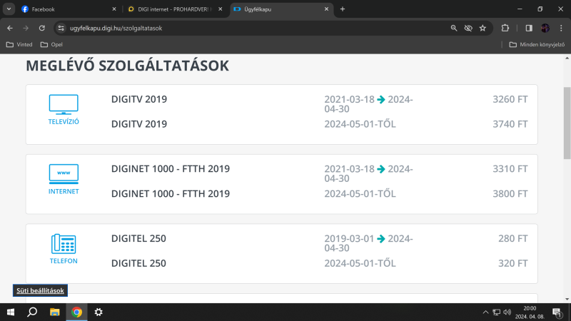Screen dimensions: 571x321
Task: Click the address bar URL
Action: coord(116,28)
